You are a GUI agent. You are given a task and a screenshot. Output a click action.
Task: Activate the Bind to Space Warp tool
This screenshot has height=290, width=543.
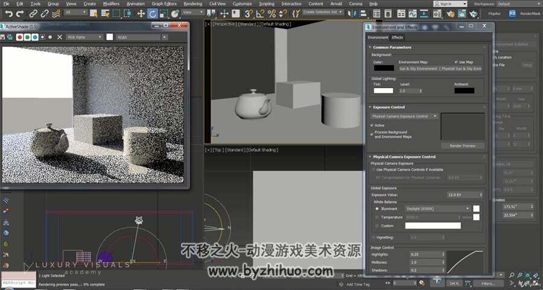pyautogui.click(x=56, y=13)
